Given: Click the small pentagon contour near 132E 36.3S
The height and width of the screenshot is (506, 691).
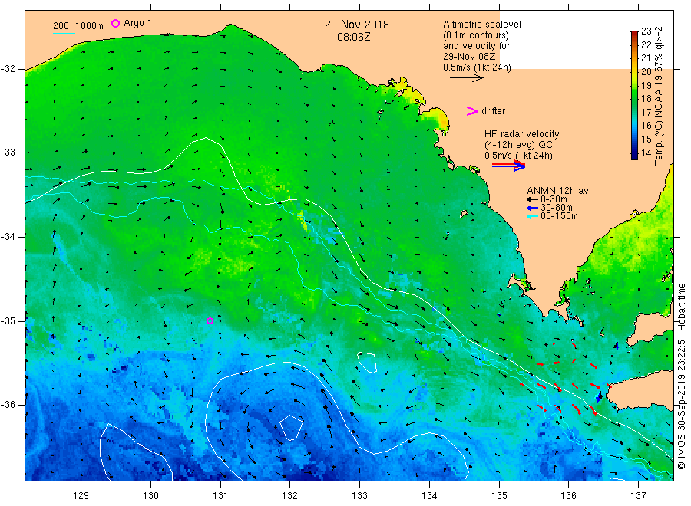Looking at the screenshot, I should coord(291,428).
